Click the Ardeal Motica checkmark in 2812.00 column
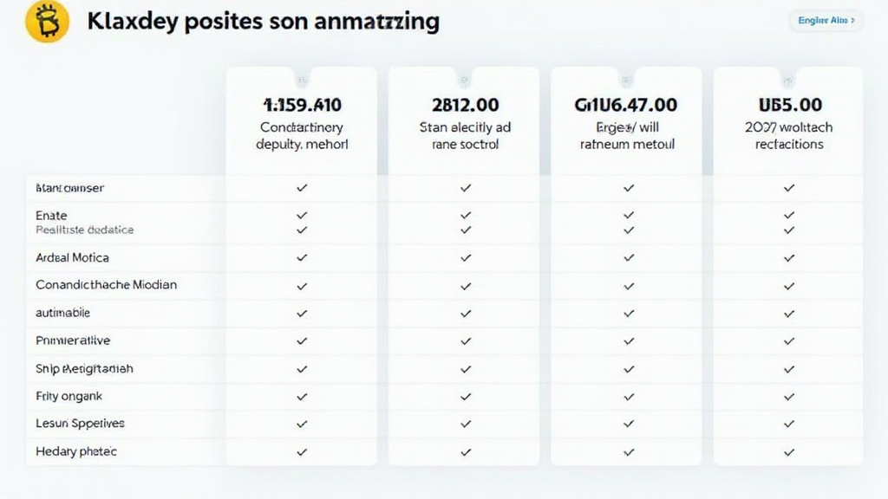Image resolution: width=888 pixels, height=499 pixels. pos(466,257)
